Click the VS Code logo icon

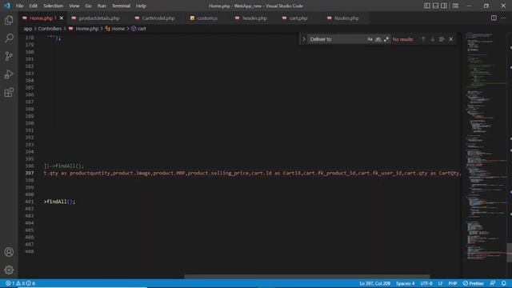[x=7, y=6]
